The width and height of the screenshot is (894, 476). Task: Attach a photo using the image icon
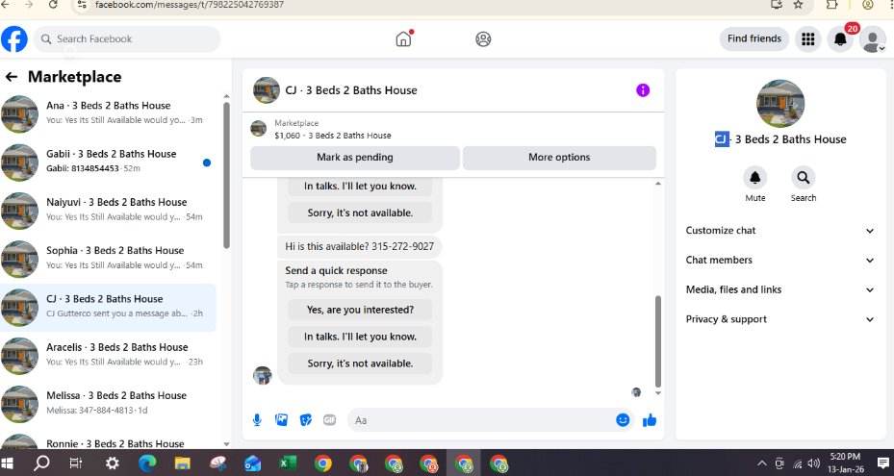tap(282, 420)
